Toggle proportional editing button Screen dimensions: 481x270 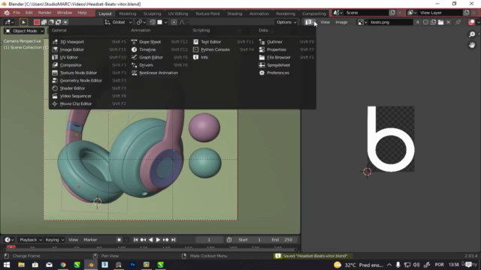click(x=174, y=22)
